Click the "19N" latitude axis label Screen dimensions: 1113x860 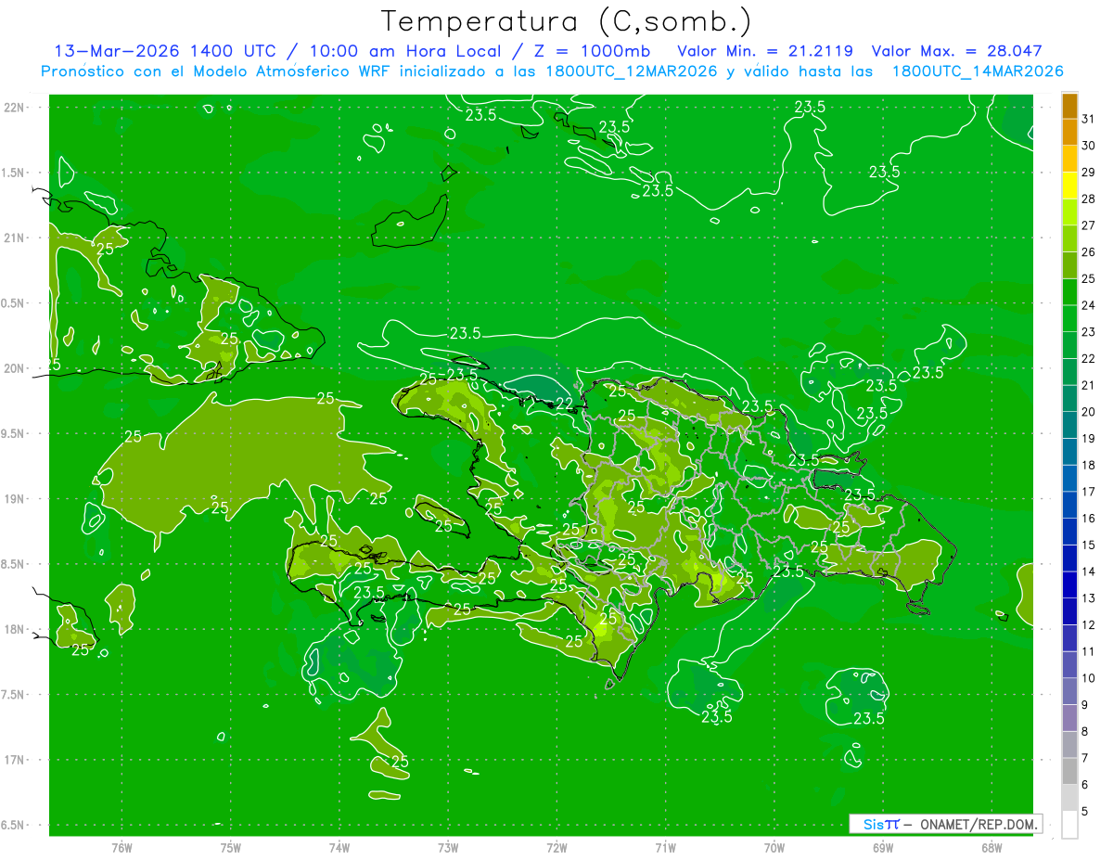coord(15,498)
